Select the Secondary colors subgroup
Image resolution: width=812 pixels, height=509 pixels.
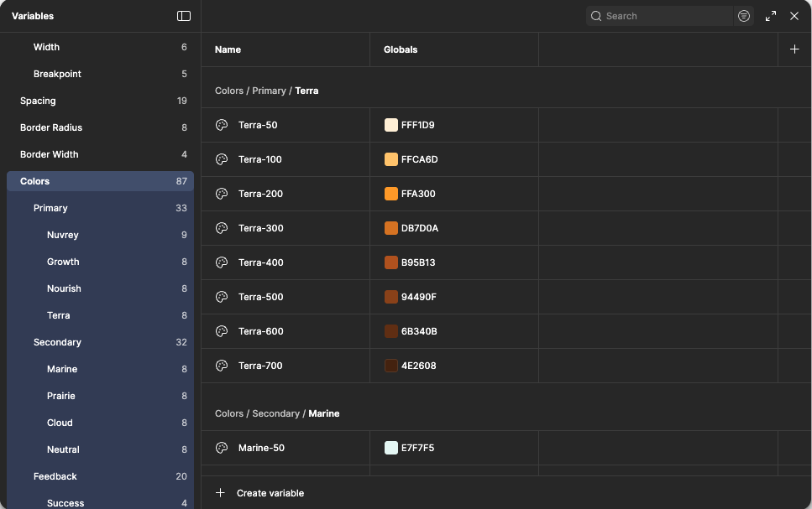point(101,342)
